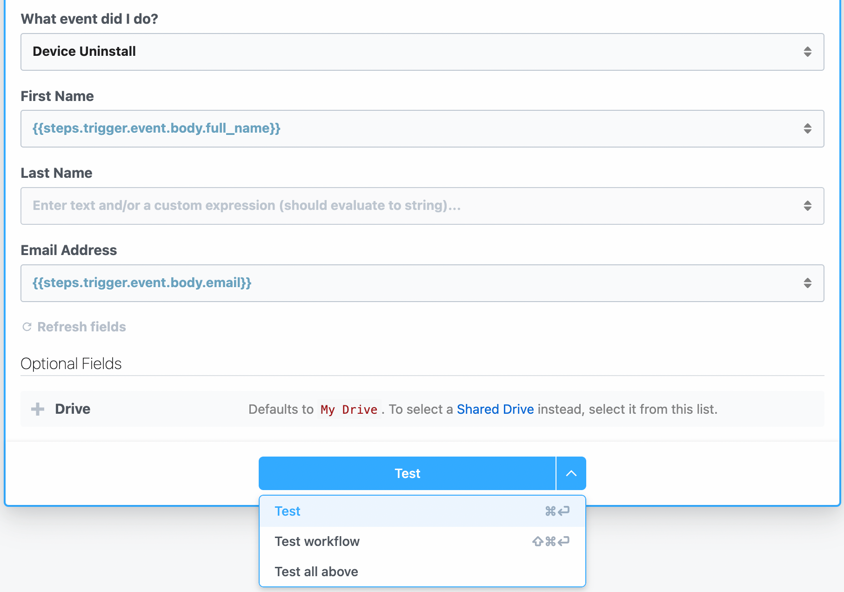
Task: Click the Last Name field's up-down arrows
Action: [807, 206]
